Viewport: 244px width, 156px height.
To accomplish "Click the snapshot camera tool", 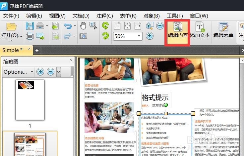I will point(83,36).
